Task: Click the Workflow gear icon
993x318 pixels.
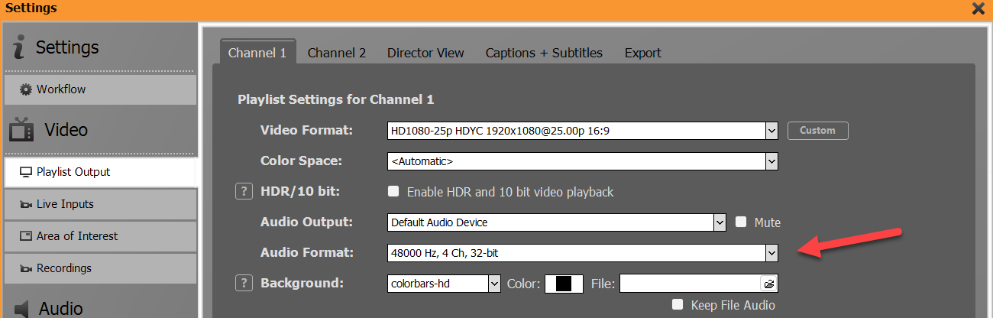Action: point(25,90)
